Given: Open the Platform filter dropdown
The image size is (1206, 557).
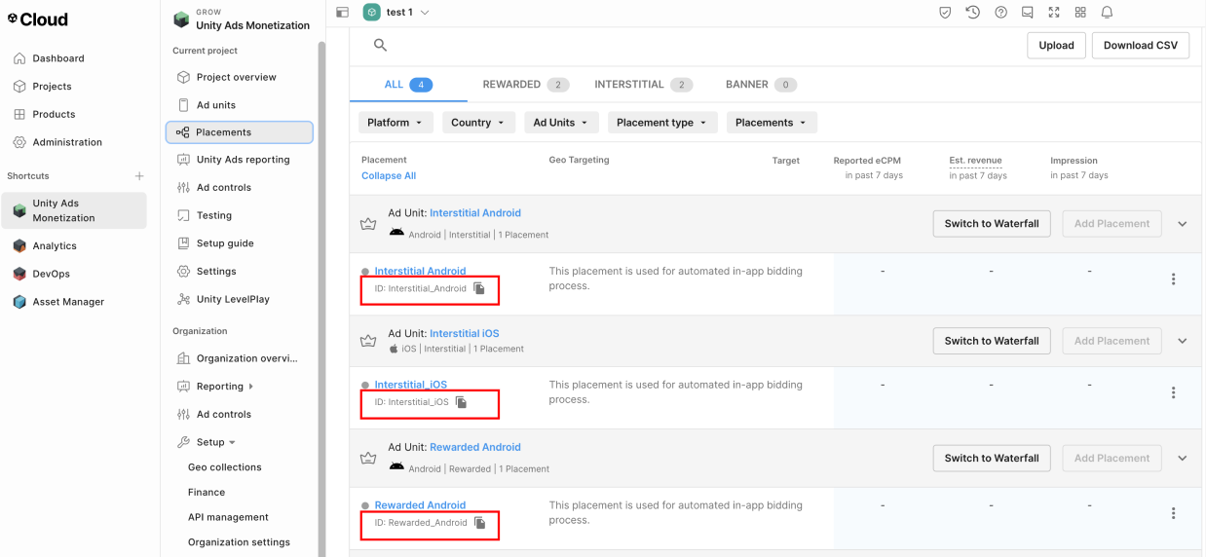Looking at the screenshot, I should tap(396, 123).
